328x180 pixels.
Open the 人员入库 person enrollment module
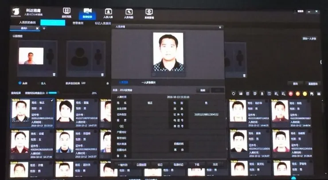click(108, 13)
